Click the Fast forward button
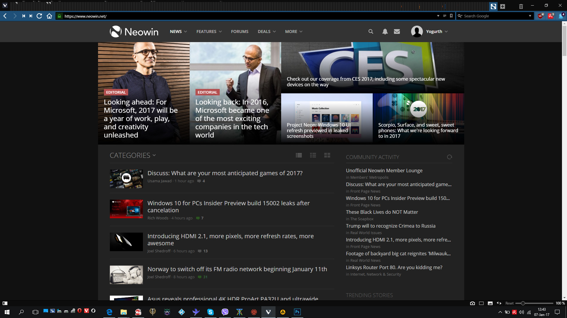 tap(31, 16)
